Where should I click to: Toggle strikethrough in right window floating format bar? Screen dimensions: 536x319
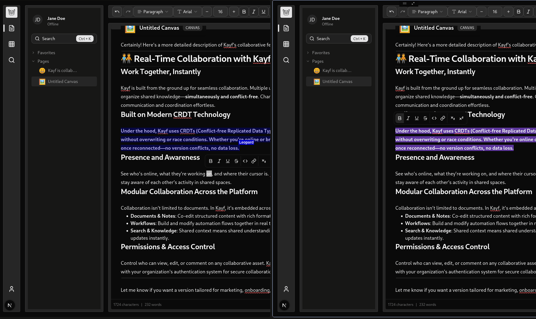click(x=425, y=118)
